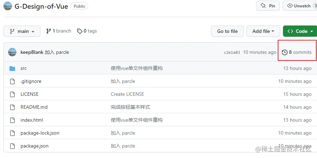
Task: Open src row commit 使用vue单文件组件重构
Action: click(137, 68)
